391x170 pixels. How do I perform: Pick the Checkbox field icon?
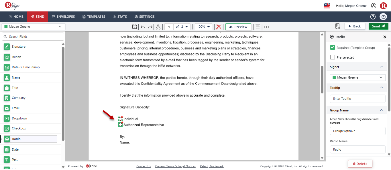(x=7, y=129)
